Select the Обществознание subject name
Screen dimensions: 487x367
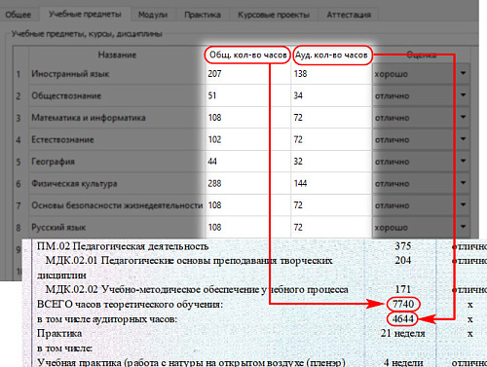pos(66,95)
